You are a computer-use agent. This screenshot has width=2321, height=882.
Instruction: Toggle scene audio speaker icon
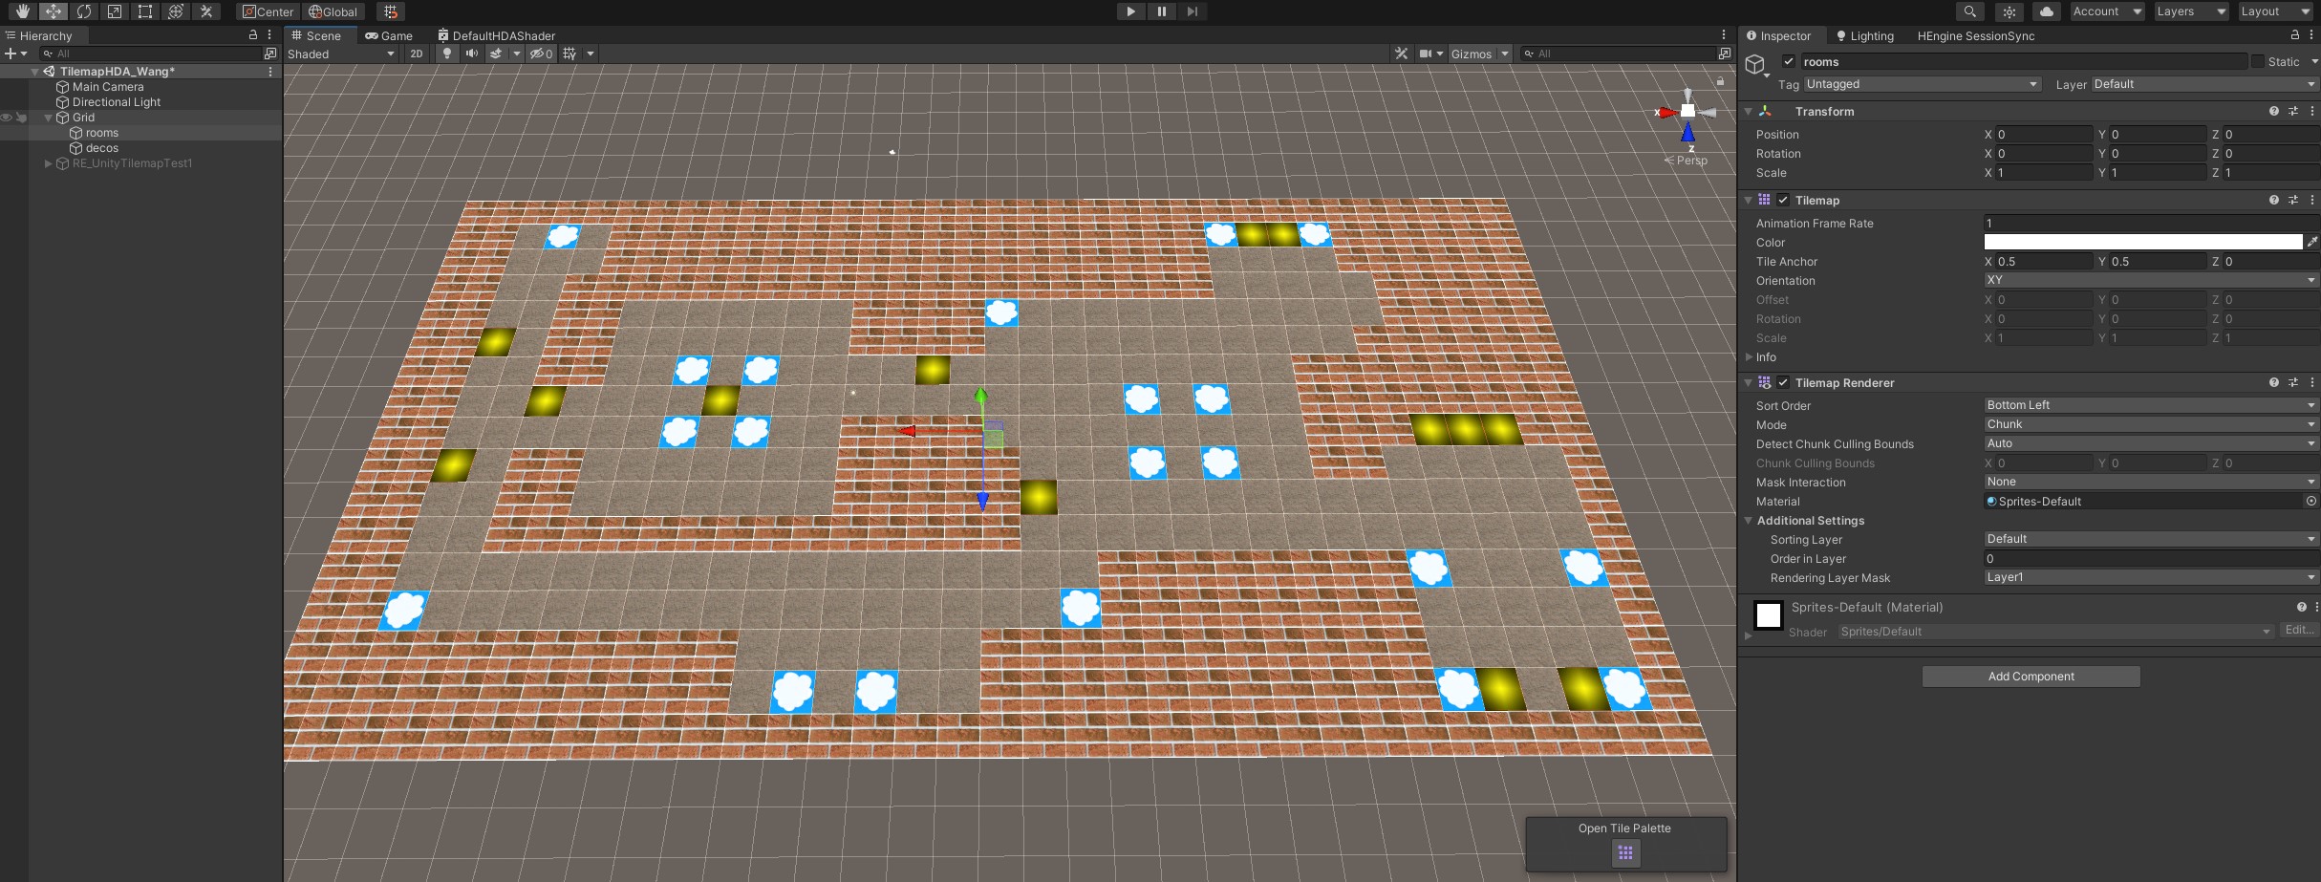tap(471, 54)
